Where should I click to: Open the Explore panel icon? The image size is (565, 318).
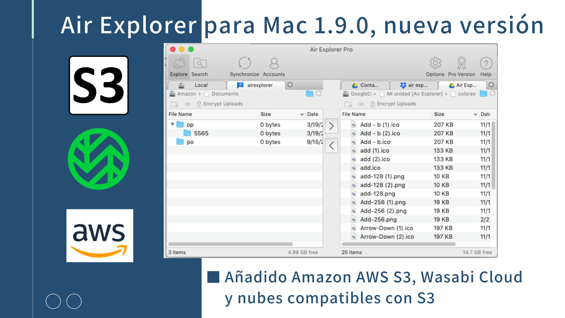coord(178,63)
